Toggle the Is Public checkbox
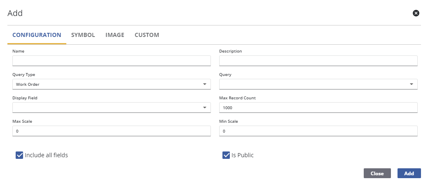Screen dimensions: 428x188 pyautogui.click(x=226, y=155)
